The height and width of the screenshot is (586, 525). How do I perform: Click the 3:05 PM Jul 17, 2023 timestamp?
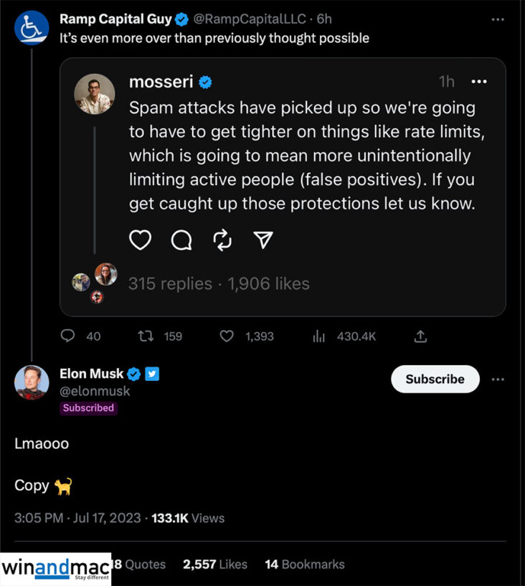pyautogui.click(x=77, y=518)
